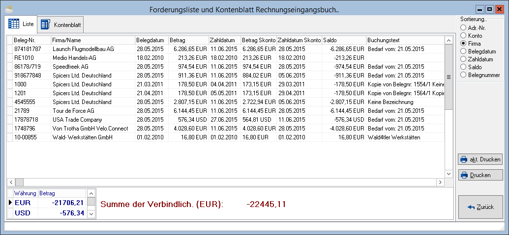Click the Zahldatum Skonto column header
This screenshot has width=509, height=235.
tap(299, 40)
